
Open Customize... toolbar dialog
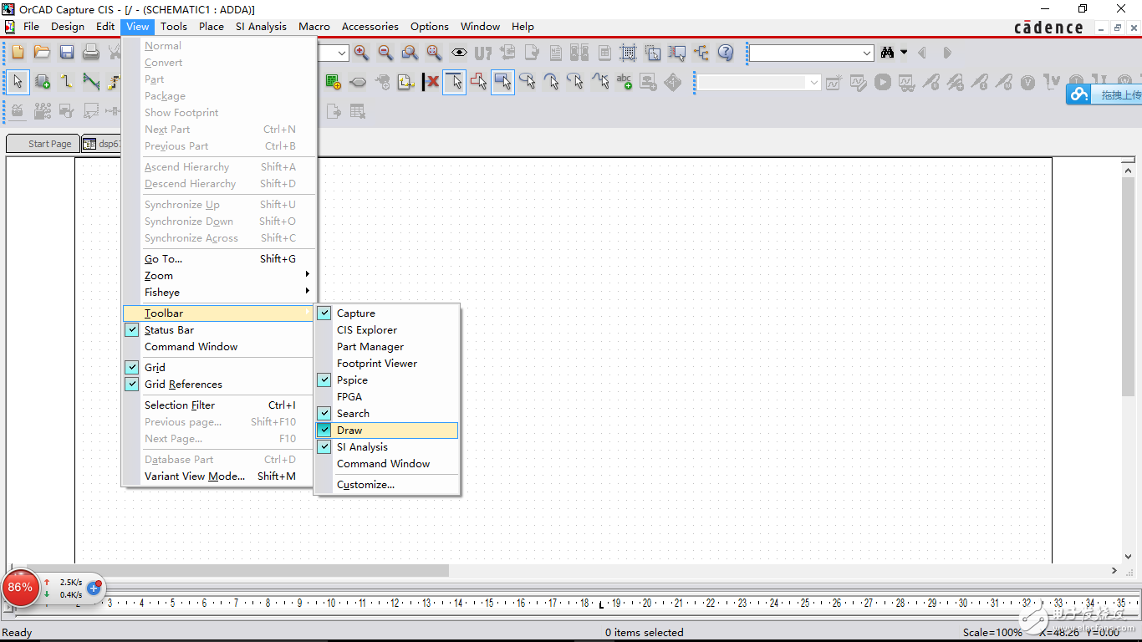(x=387, y=485)
